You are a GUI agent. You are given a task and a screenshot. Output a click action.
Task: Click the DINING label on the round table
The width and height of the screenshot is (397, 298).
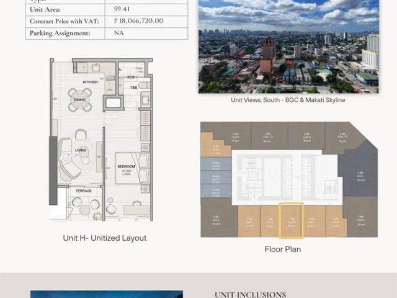click(x=79, y=99)
